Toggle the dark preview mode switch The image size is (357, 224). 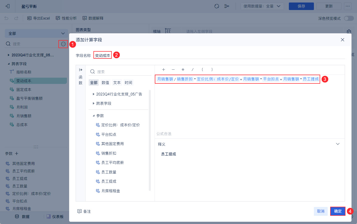[x=349, y=18]
